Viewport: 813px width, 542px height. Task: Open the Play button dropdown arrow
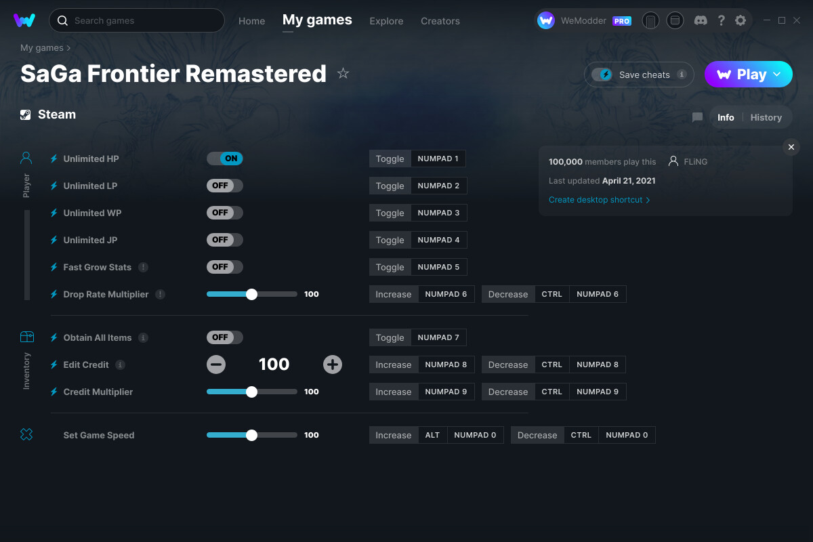(778, 75)
